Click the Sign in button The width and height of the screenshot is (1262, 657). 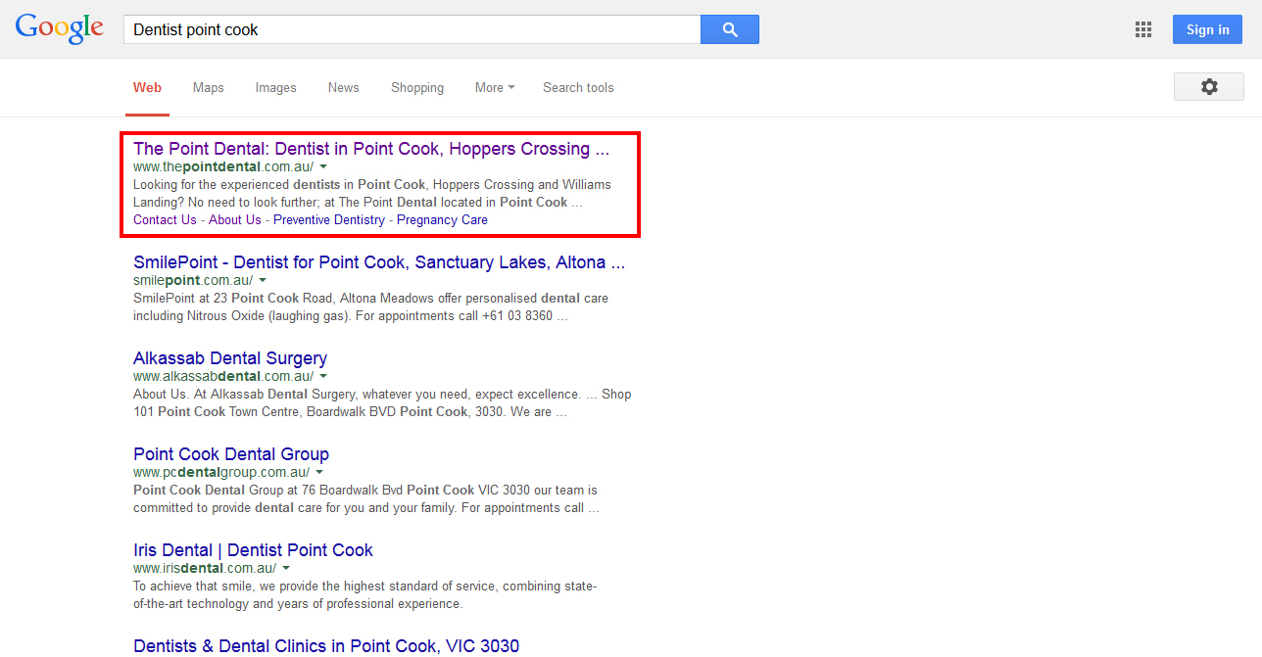1207,29
